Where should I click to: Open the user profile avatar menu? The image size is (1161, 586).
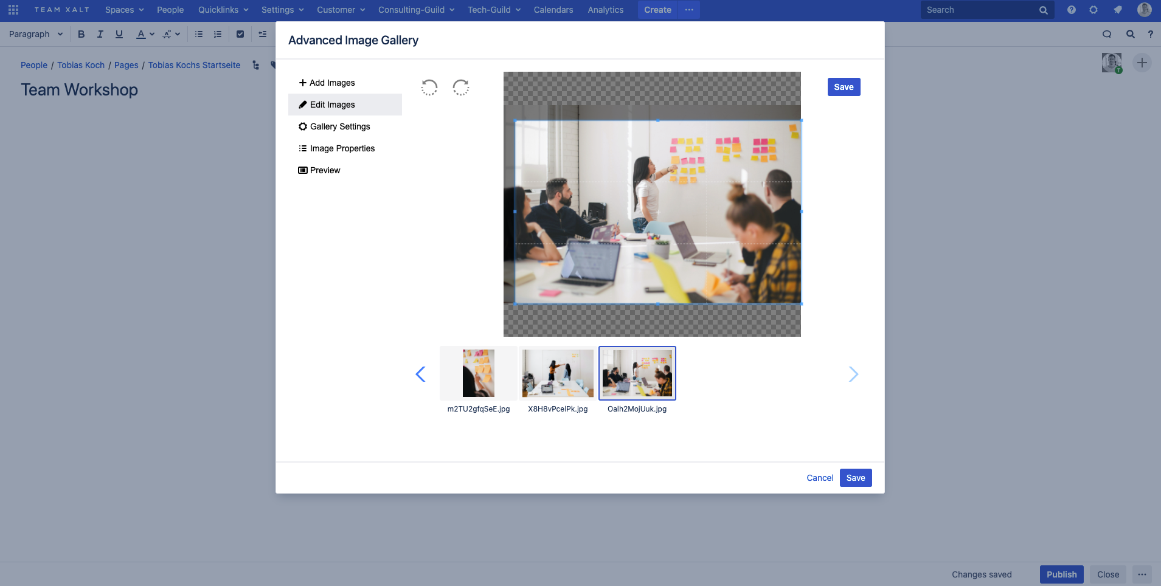click(x=1145, y=10)
